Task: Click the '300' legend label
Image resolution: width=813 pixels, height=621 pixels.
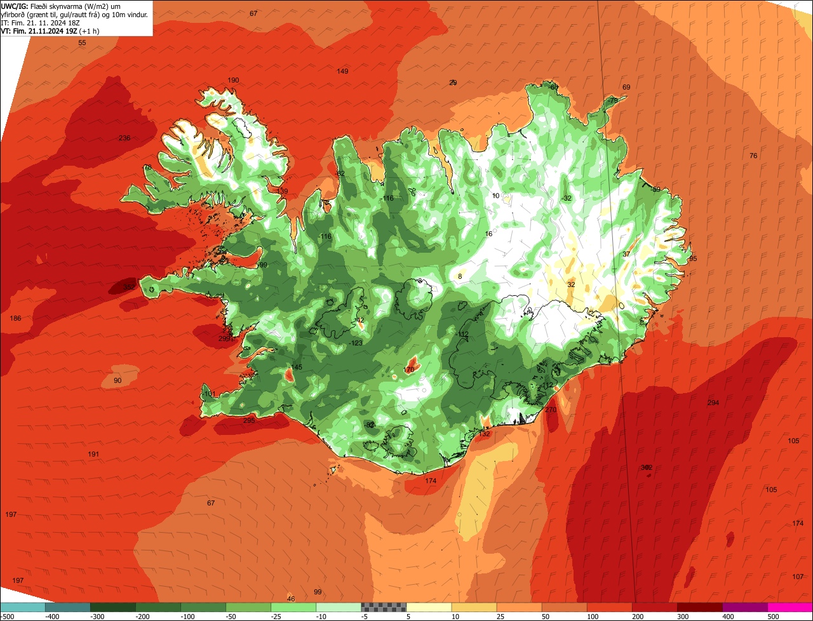Action: click(683, 617)
